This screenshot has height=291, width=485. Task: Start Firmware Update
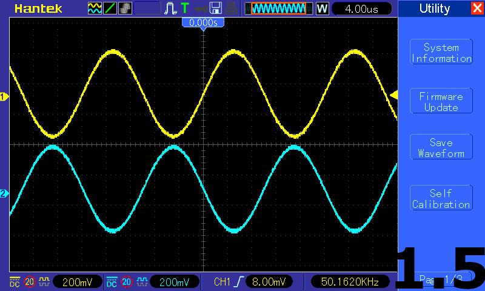point(441,101)
